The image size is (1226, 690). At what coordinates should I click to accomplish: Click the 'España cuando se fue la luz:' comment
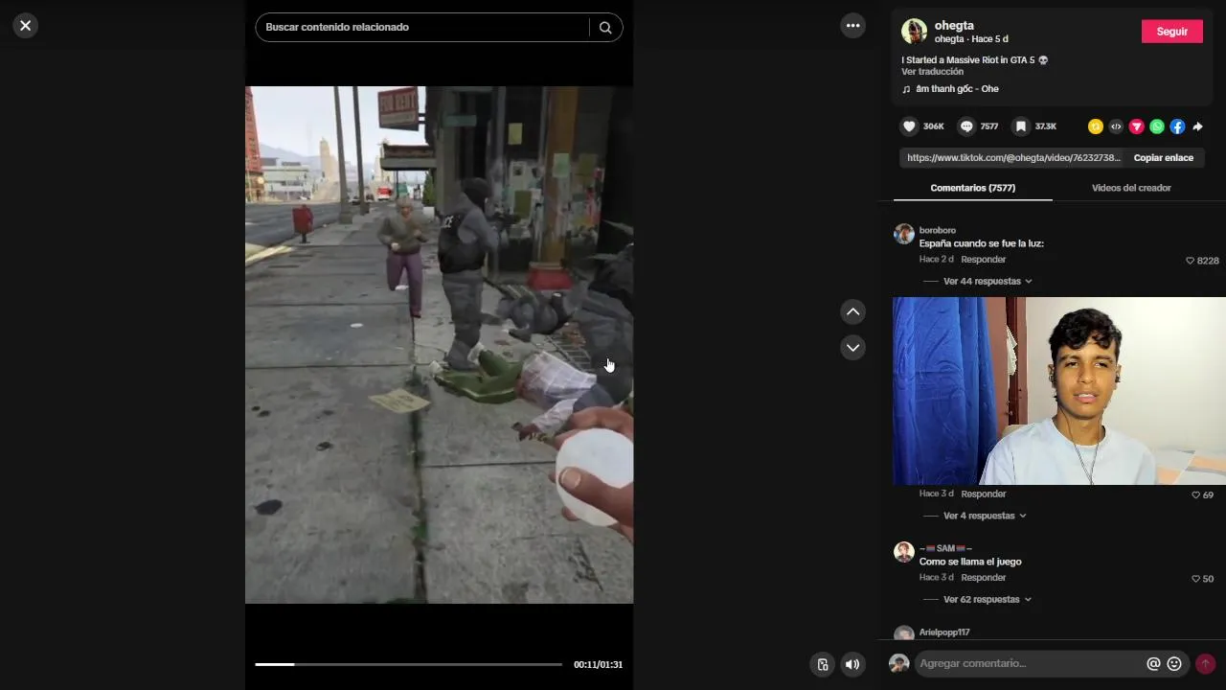[x=981, y=243]
